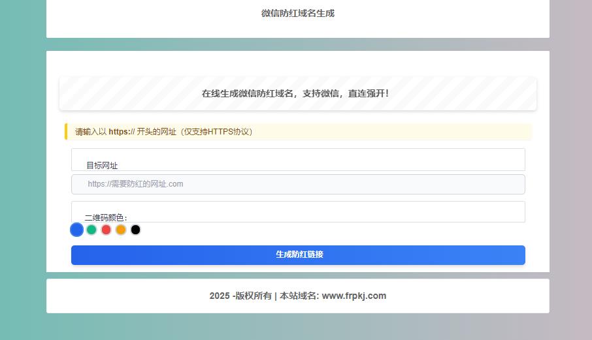Select the orange QR code color
592x340 pixels.
click(x=121, y=230)
